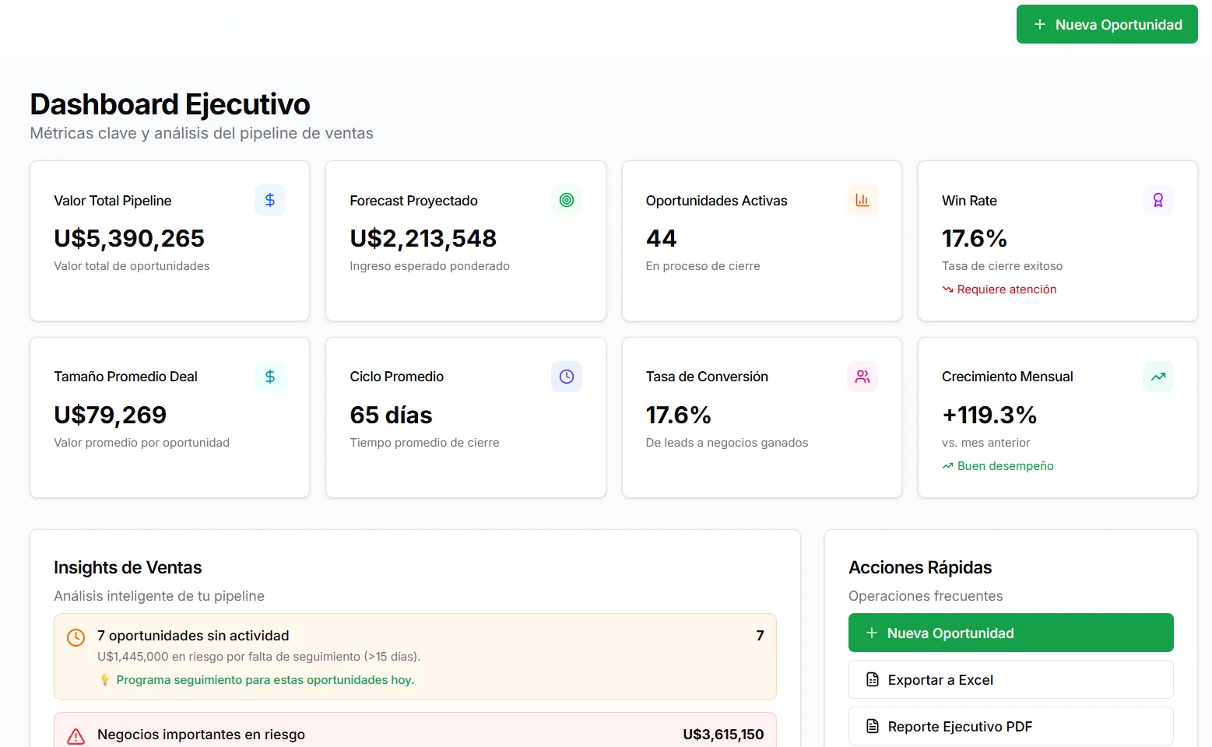Click Nueva Oportunidad under Acciones Rápidas
Viewport: 1212px width, 747px height.
[1011, 633]
